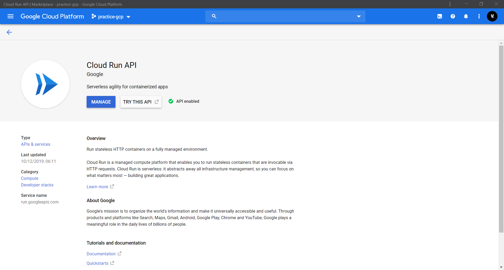Open the Quickstarts link

[x=97, y=263]
